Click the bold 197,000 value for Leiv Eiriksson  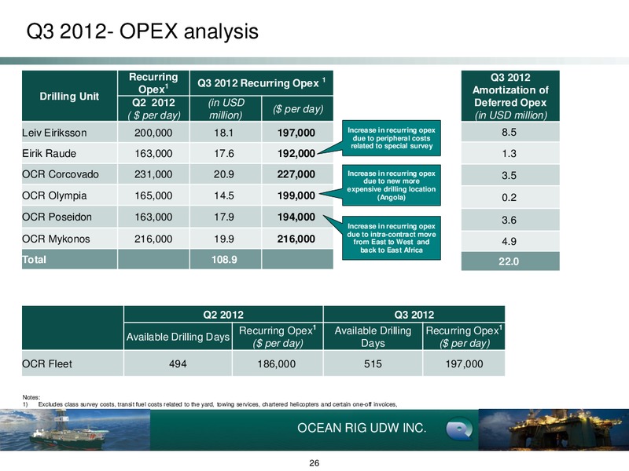pos(296,133)
